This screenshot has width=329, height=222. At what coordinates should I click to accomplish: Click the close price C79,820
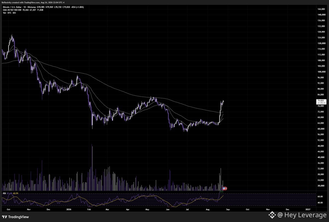coord(66,7)
